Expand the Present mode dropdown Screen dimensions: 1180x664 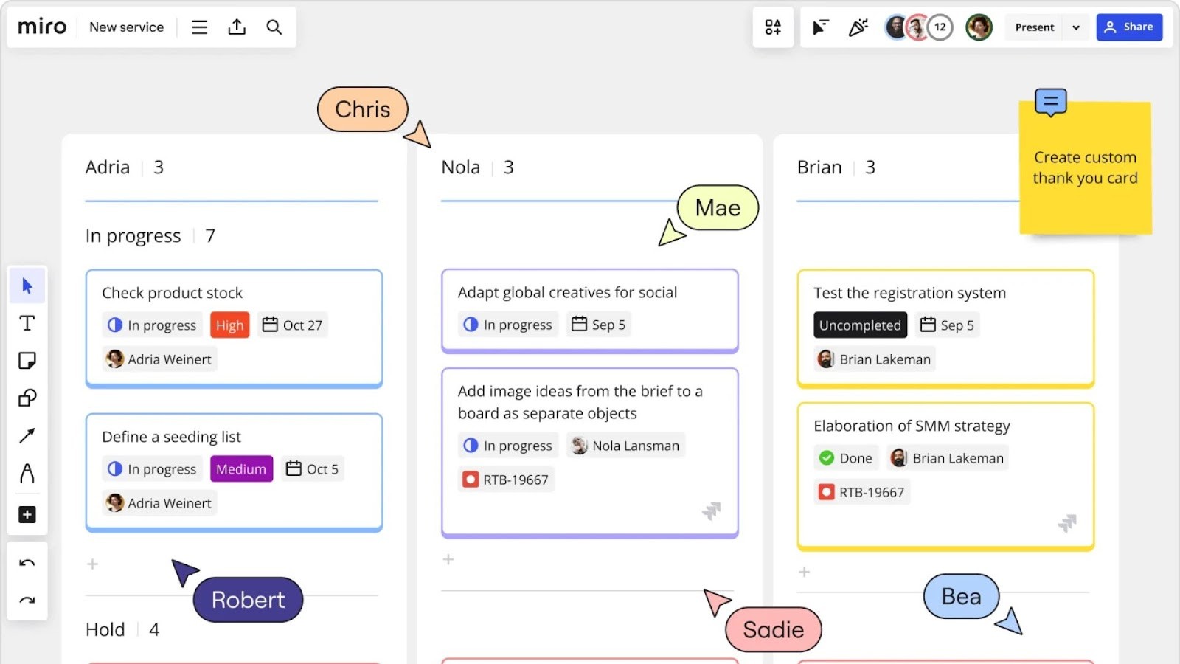click(x=1076, y=27)
